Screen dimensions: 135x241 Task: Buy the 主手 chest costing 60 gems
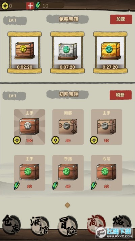29,173
